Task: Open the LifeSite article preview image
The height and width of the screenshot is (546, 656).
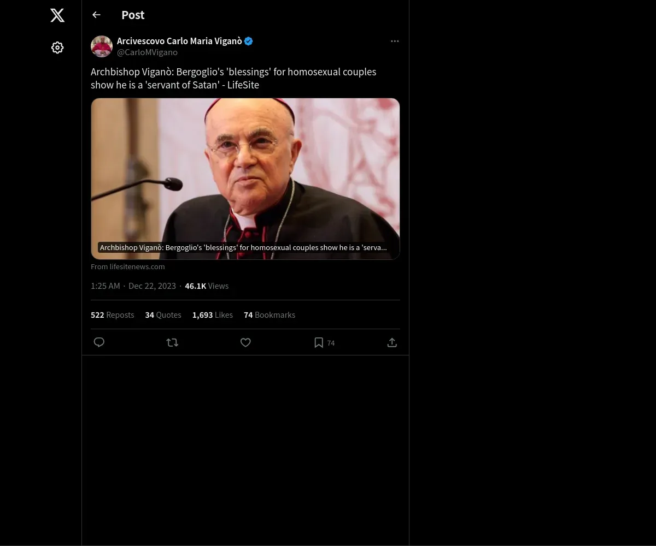Action: (245, 179)
